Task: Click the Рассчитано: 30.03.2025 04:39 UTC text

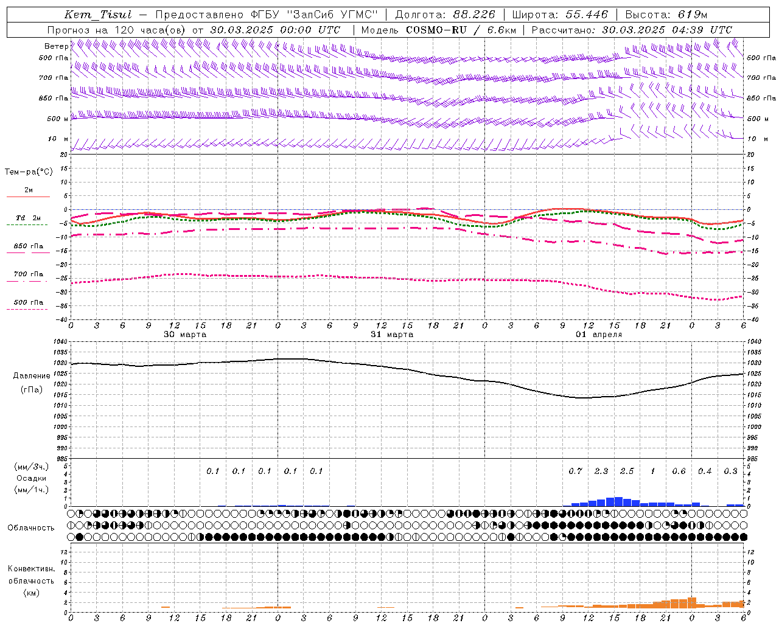Action: (632, 30)
